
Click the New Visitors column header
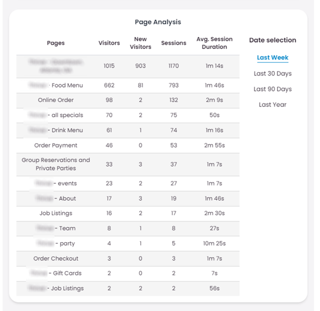(x=140, y=43)
